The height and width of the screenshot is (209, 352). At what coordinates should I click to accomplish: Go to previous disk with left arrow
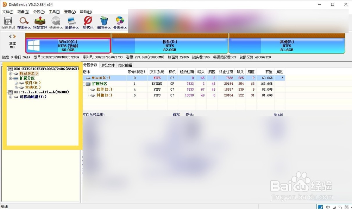click(10, 36)
